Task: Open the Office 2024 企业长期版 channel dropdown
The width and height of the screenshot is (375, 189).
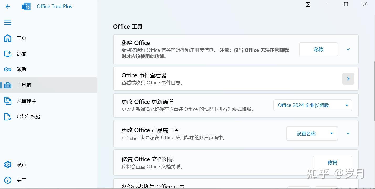Action: [312, 105]
